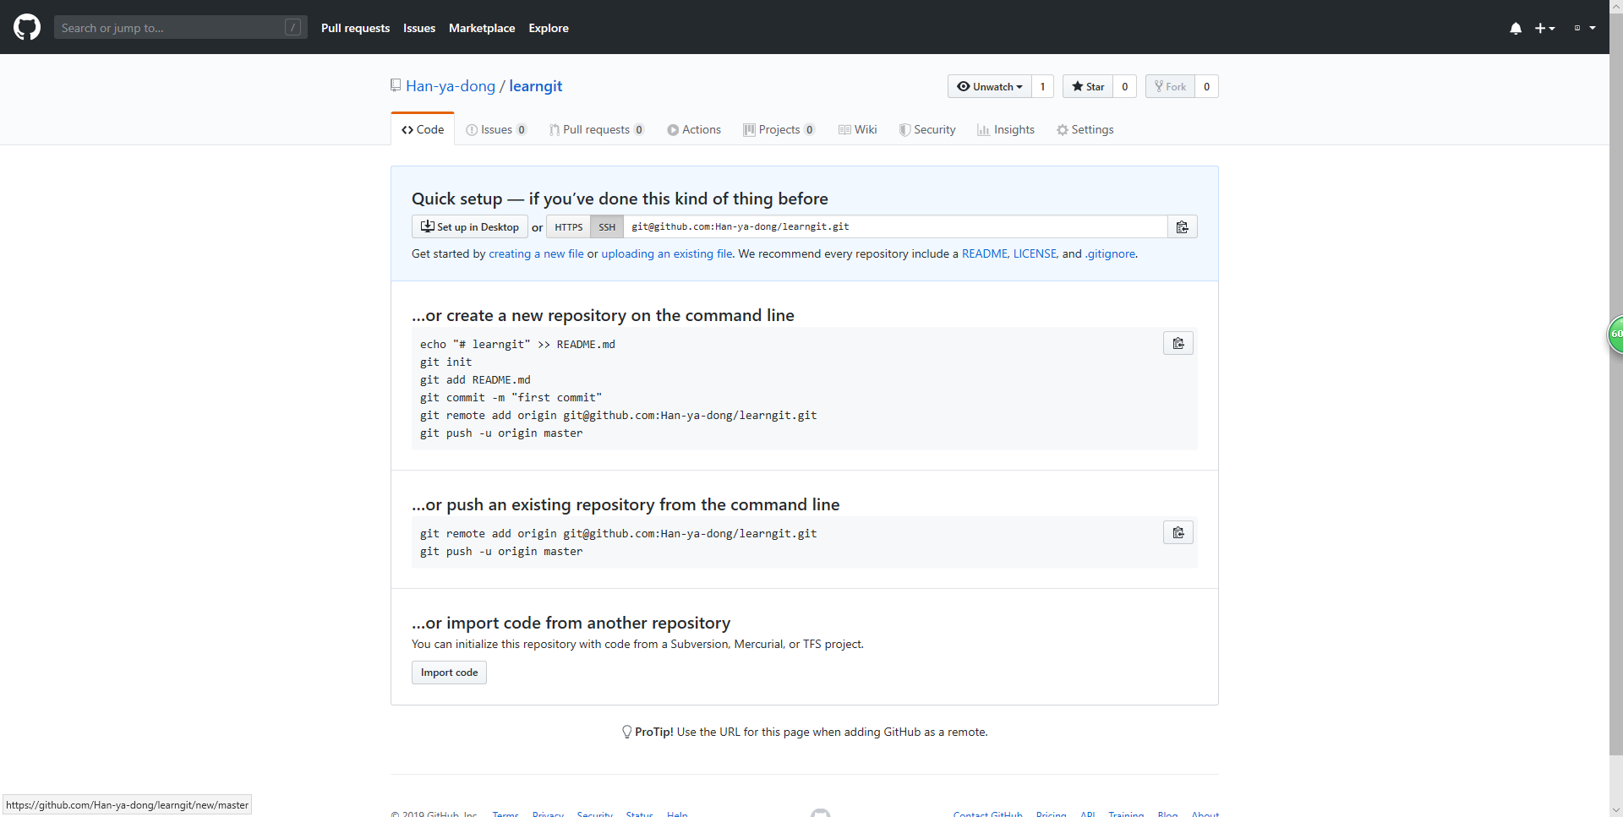Open the Insights tab

[1006, 129]
